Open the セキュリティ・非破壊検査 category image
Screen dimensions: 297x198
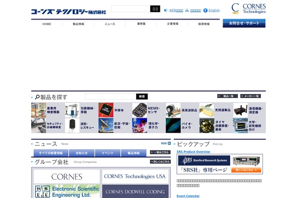point(39,125)
